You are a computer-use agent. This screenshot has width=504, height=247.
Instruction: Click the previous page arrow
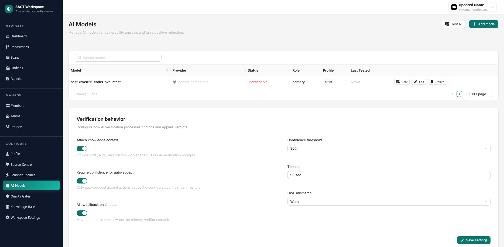pyautogui.click(x=452, y=94)
